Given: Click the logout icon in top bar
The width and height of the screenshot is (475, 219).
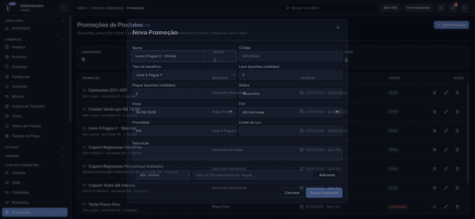Looking at the screenshot, I should tap(464, 8).
